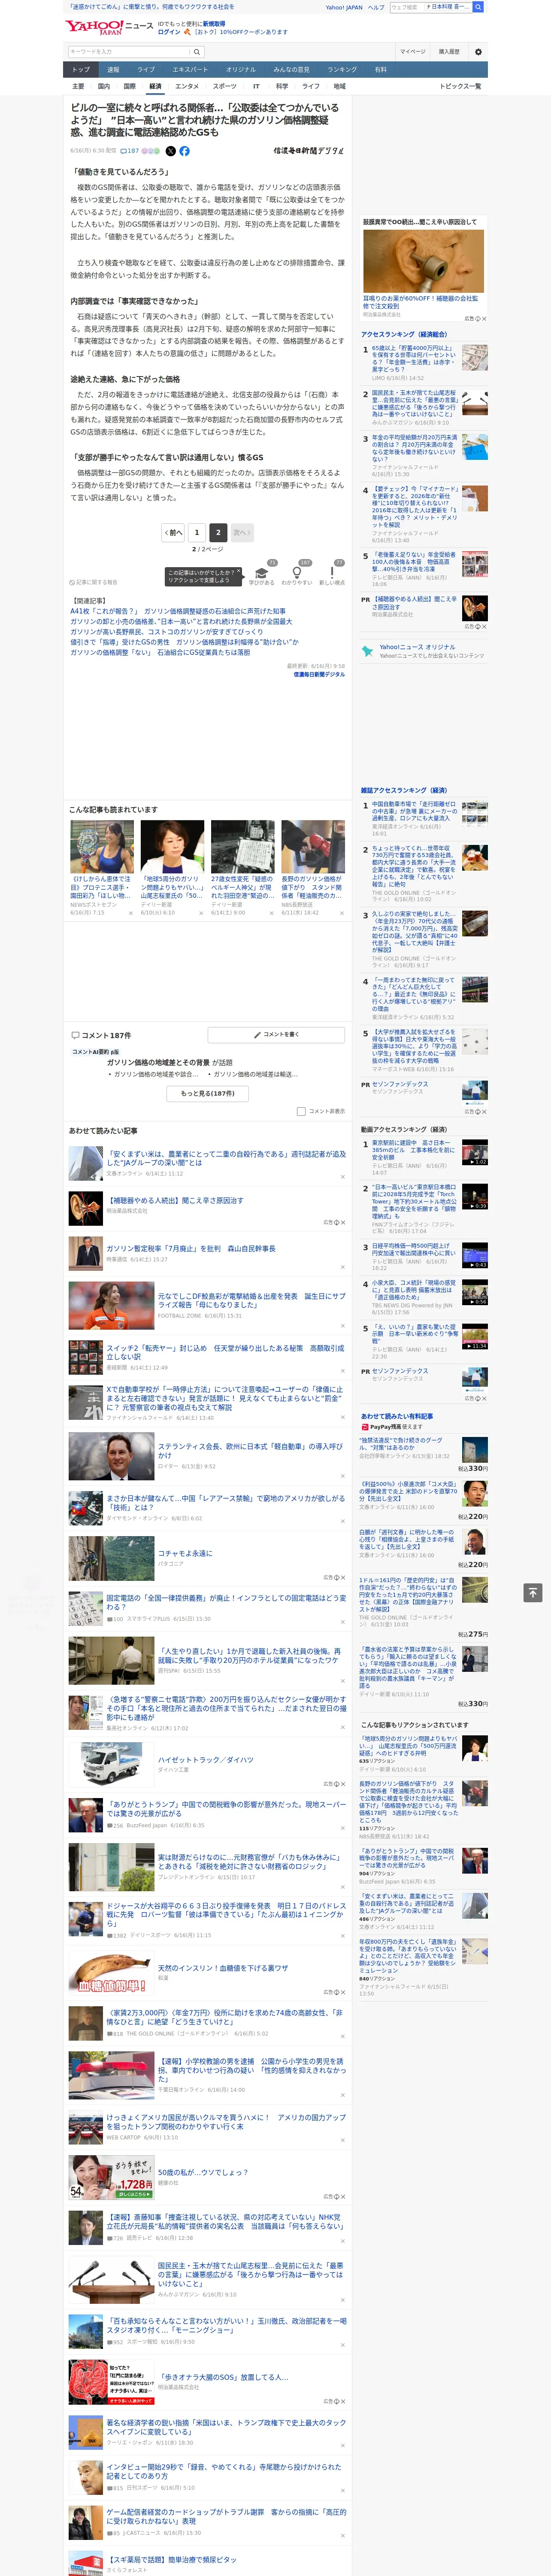Viewport: 551px width, 2576px height.
Task: Select the 経済 category tab
Action: (x=155, y=87)
